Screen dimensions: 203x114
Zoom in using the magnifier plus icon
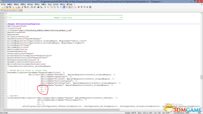[x=45, y=7]
